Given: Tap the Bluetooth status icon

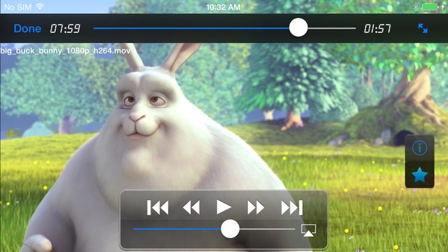Looking at the screenshot, I should pyautogui.click(x=415, y=7).
